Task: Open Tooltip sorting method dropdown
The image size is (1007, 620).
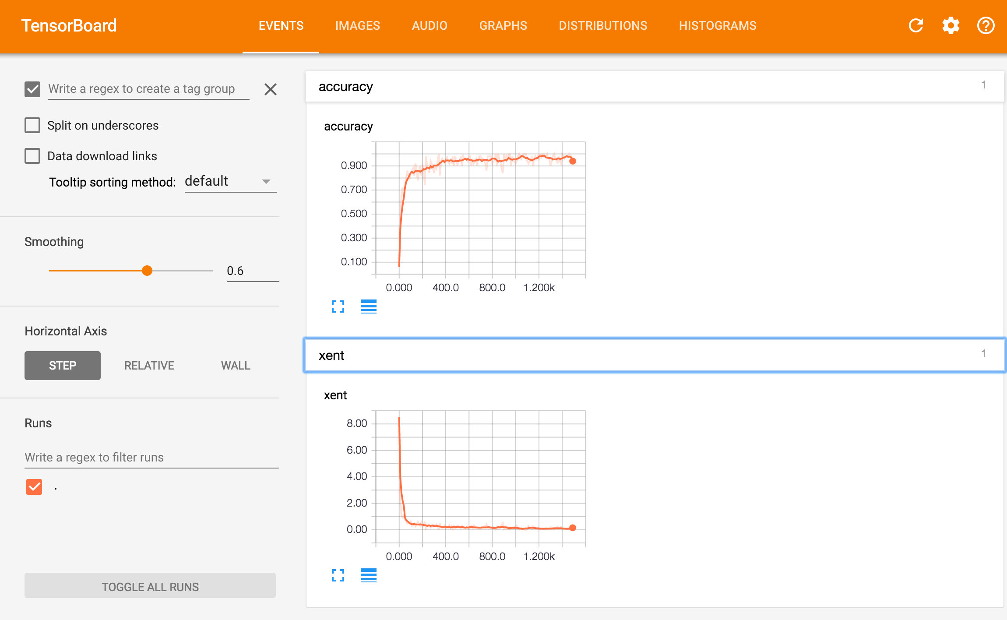Action: click(x=230, y=182)
